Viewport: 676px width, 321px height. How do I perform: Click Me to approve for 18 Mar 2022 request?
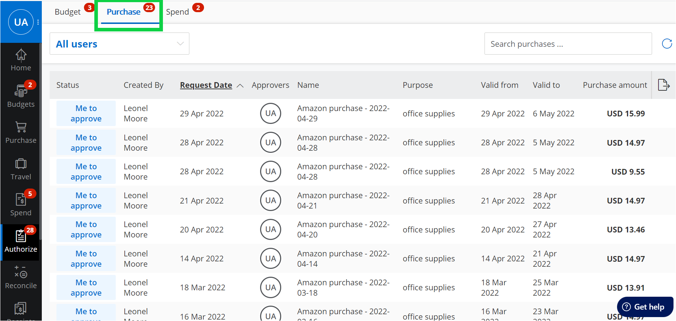(86, 287)
